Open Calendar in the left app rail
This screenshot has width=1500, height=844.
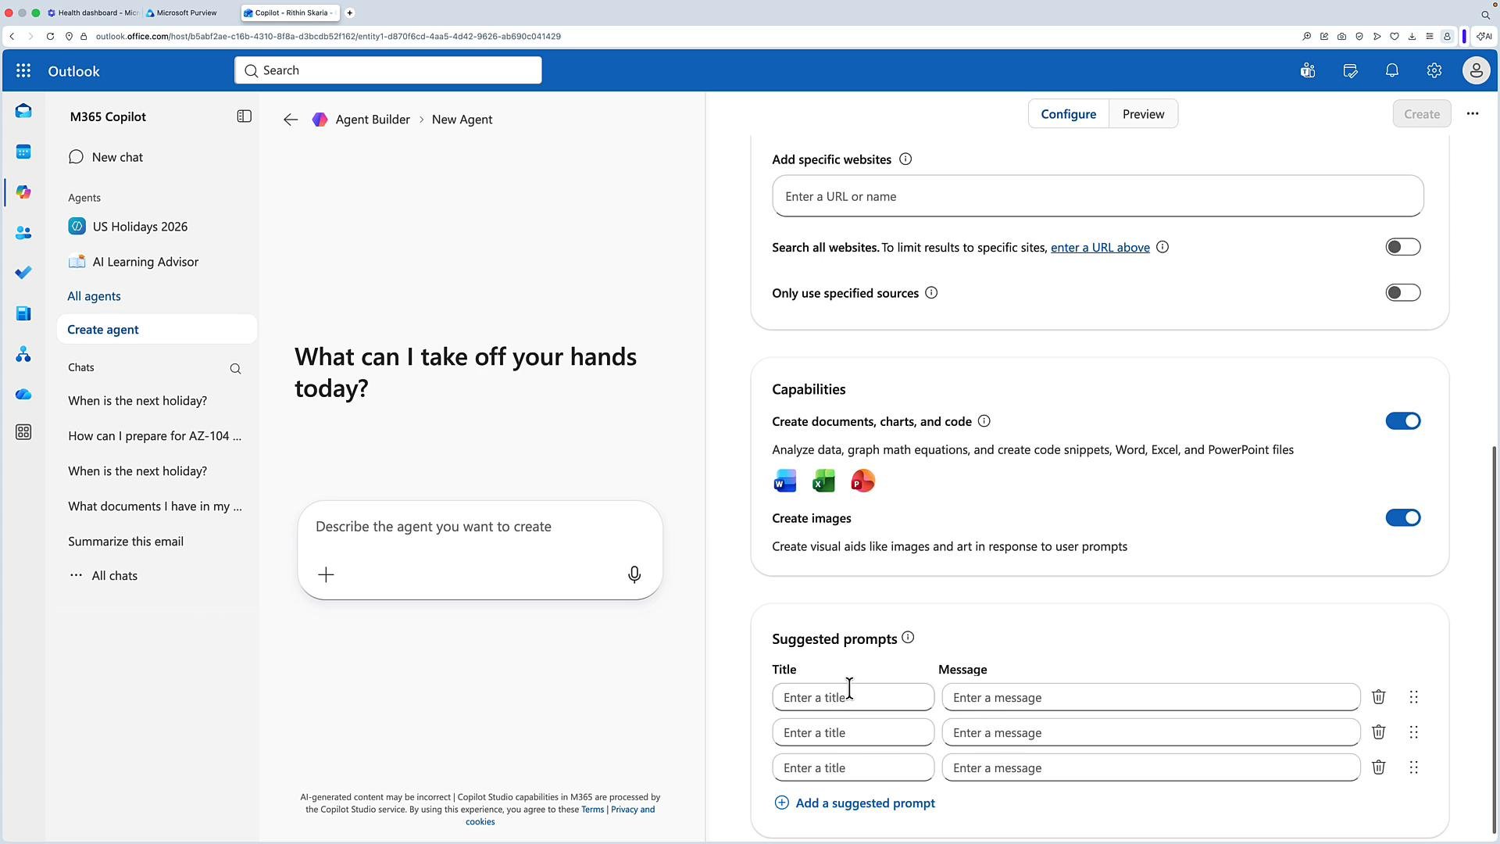tap(23, 152)
